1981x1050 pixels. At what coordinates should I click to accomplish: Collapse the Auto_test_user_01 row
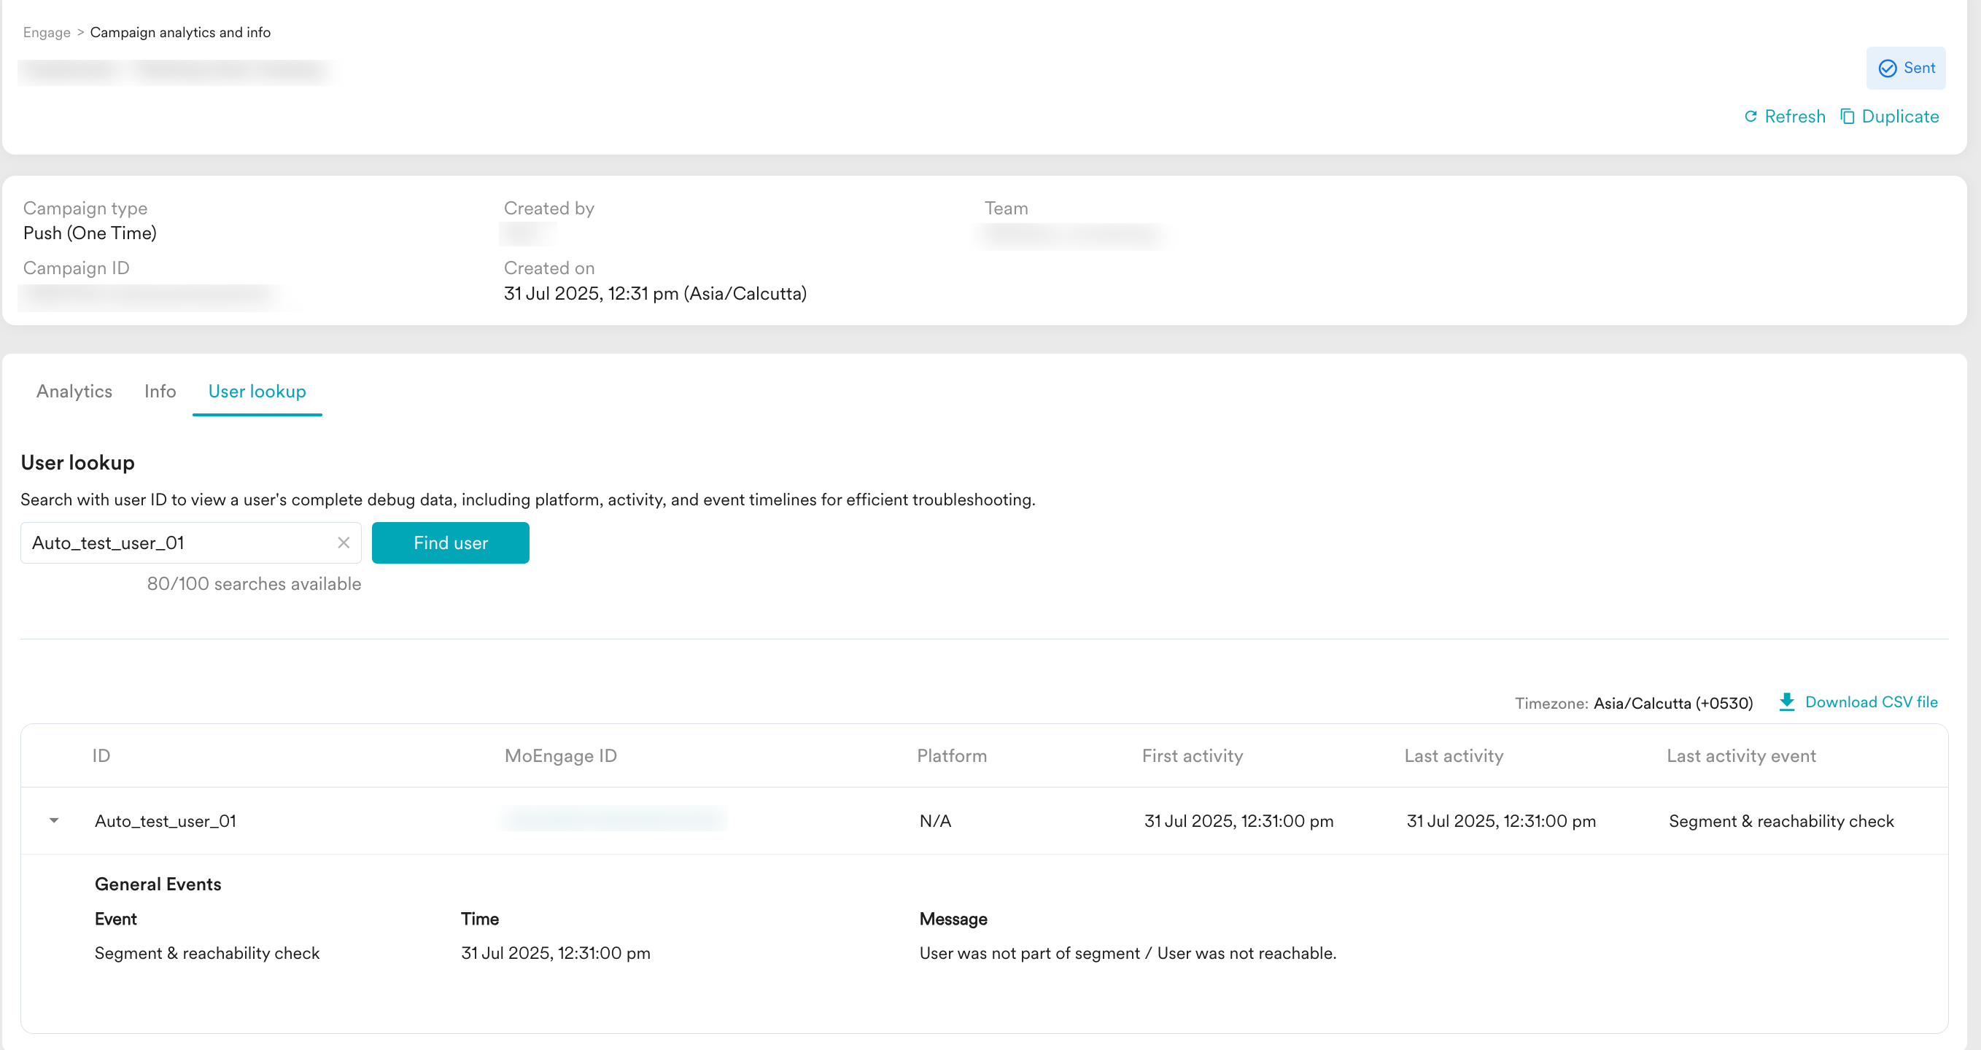[54, 820]
